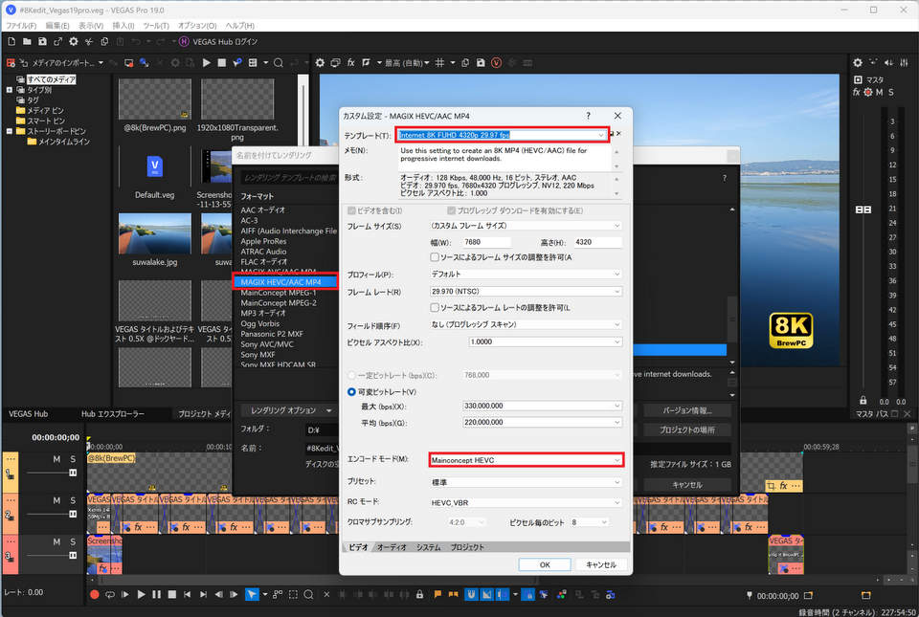Screen dimensions: 919x617
Task: Click the OK button in custom settings dialog
Action: [x=544, y=564]
